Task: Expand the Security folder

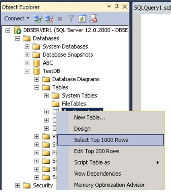Action: [18, 185]
